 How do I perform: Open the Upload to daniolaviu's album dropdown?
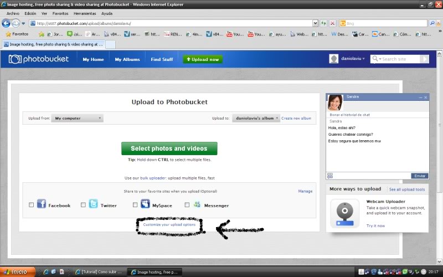click(x=256, y=118)
